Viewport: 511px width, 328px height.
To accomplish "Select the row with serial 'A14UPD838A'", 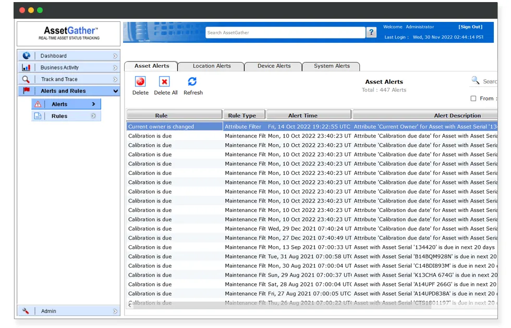I will coord(312,294).
